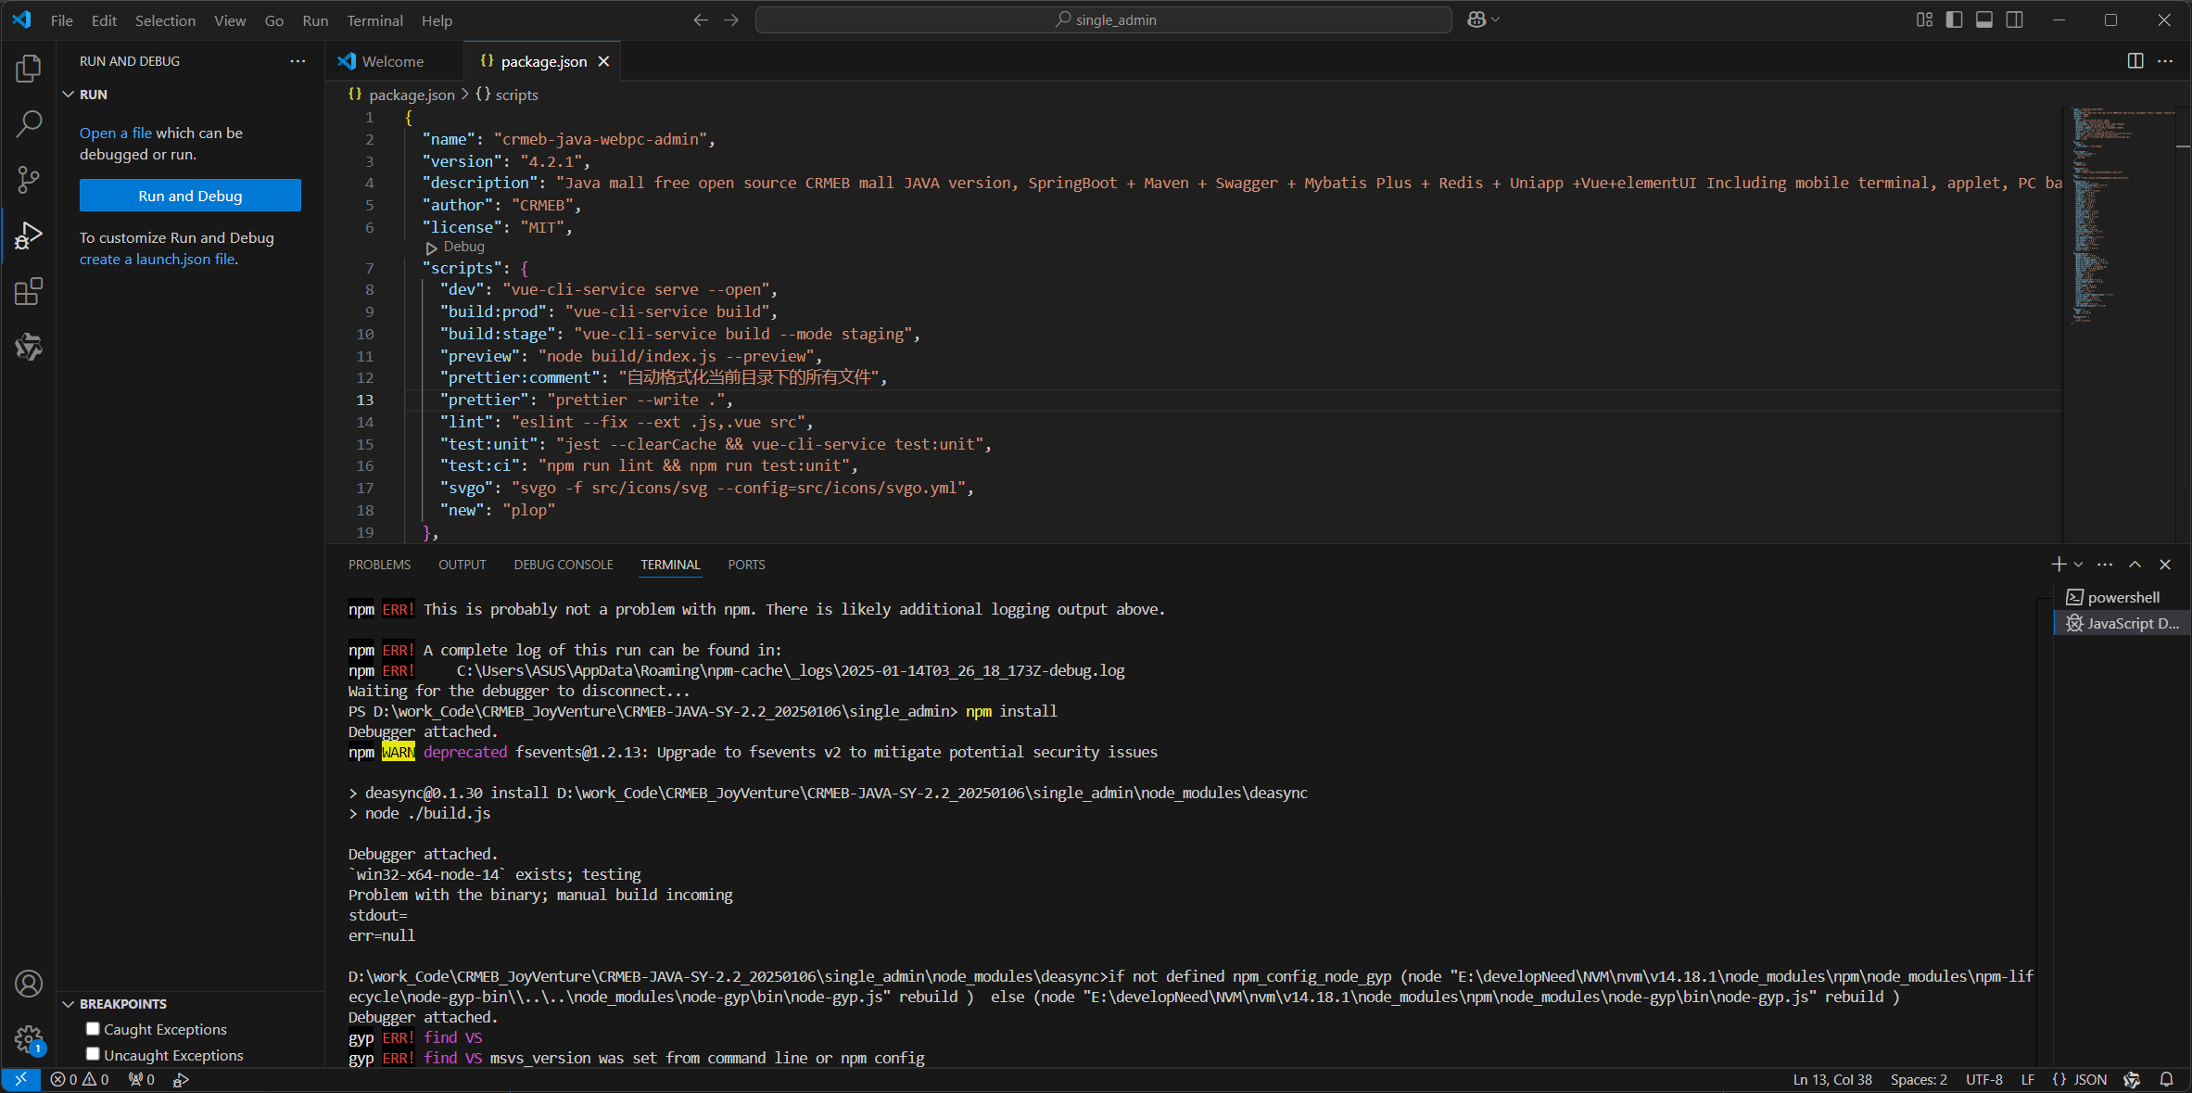Collapse the BREAKPOINTS section
Screen dimensions: 2192x1093
69,1004
